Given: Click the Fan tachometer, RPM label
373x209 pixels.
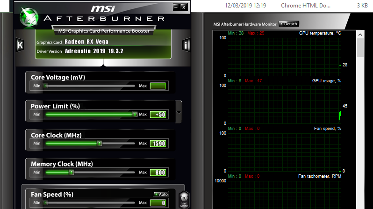Looking at the screenshot, I should click(319, 176).
